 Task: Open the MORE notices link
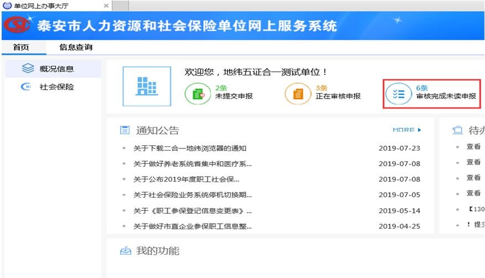pyautogui.click(x=406, y=130)
